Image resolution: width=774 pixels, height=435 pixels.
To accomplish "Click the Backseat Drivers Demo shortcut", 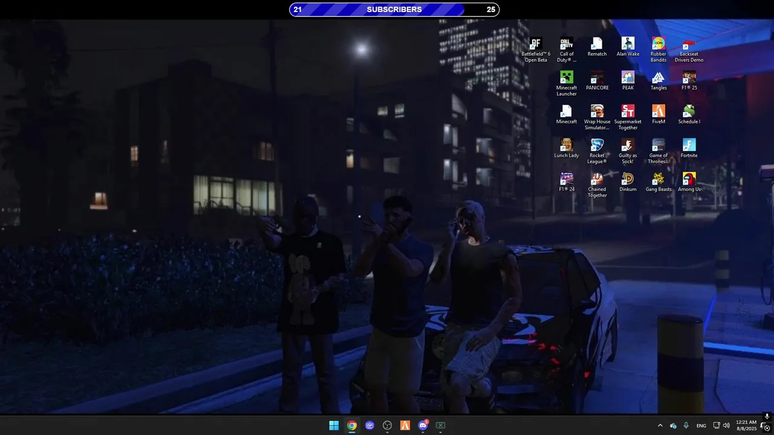I will coord(689,50).
